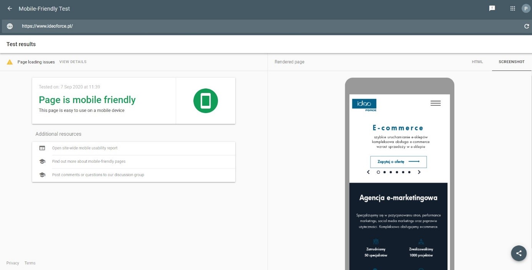Click the globe icon beside URL
This screenshot has height=270, width=532.
[x=10, y=26]
